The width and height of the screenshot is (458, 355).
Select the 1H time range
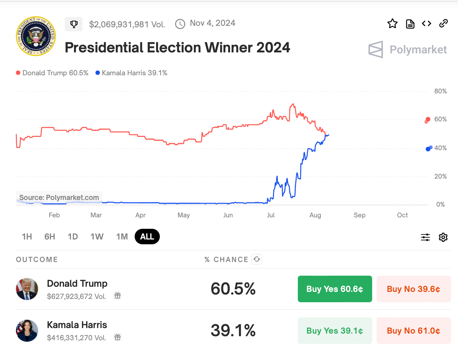click(27, 237)
